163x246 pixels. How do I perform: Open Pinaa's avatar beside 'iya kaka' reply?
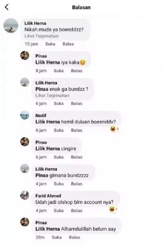(x=25, y=55)
